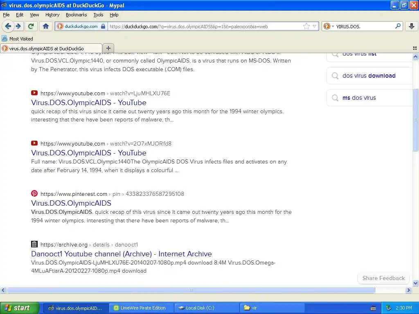This screenshot has width=419, height=314.
Task: Click the second YouTube result favicon
Action: pos(34,143)
